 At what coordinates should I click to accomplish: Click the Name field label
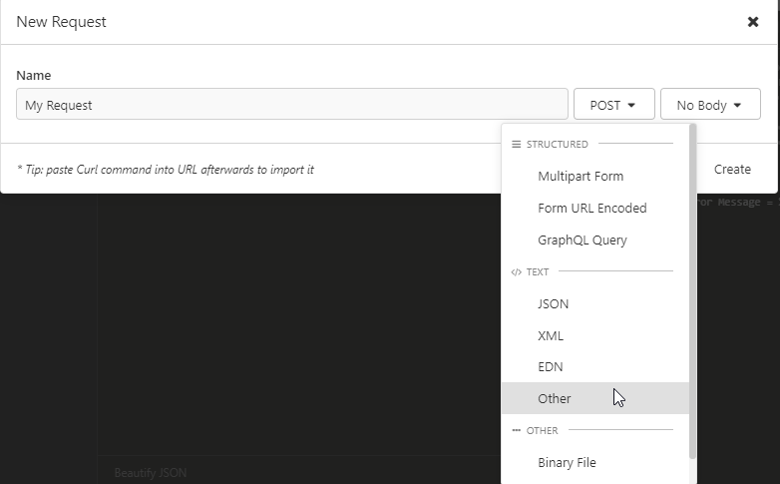coord(33,75)
